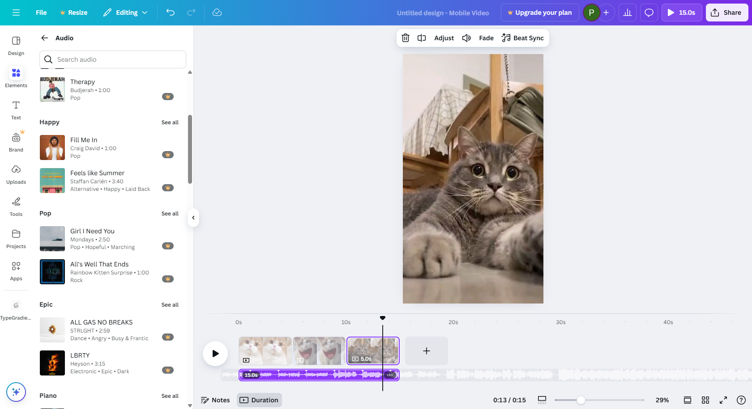Image resolution: width=752 pixels, height=409 pixels.
Task: Open the Text sidebar tab
Action: click(16, 110)
